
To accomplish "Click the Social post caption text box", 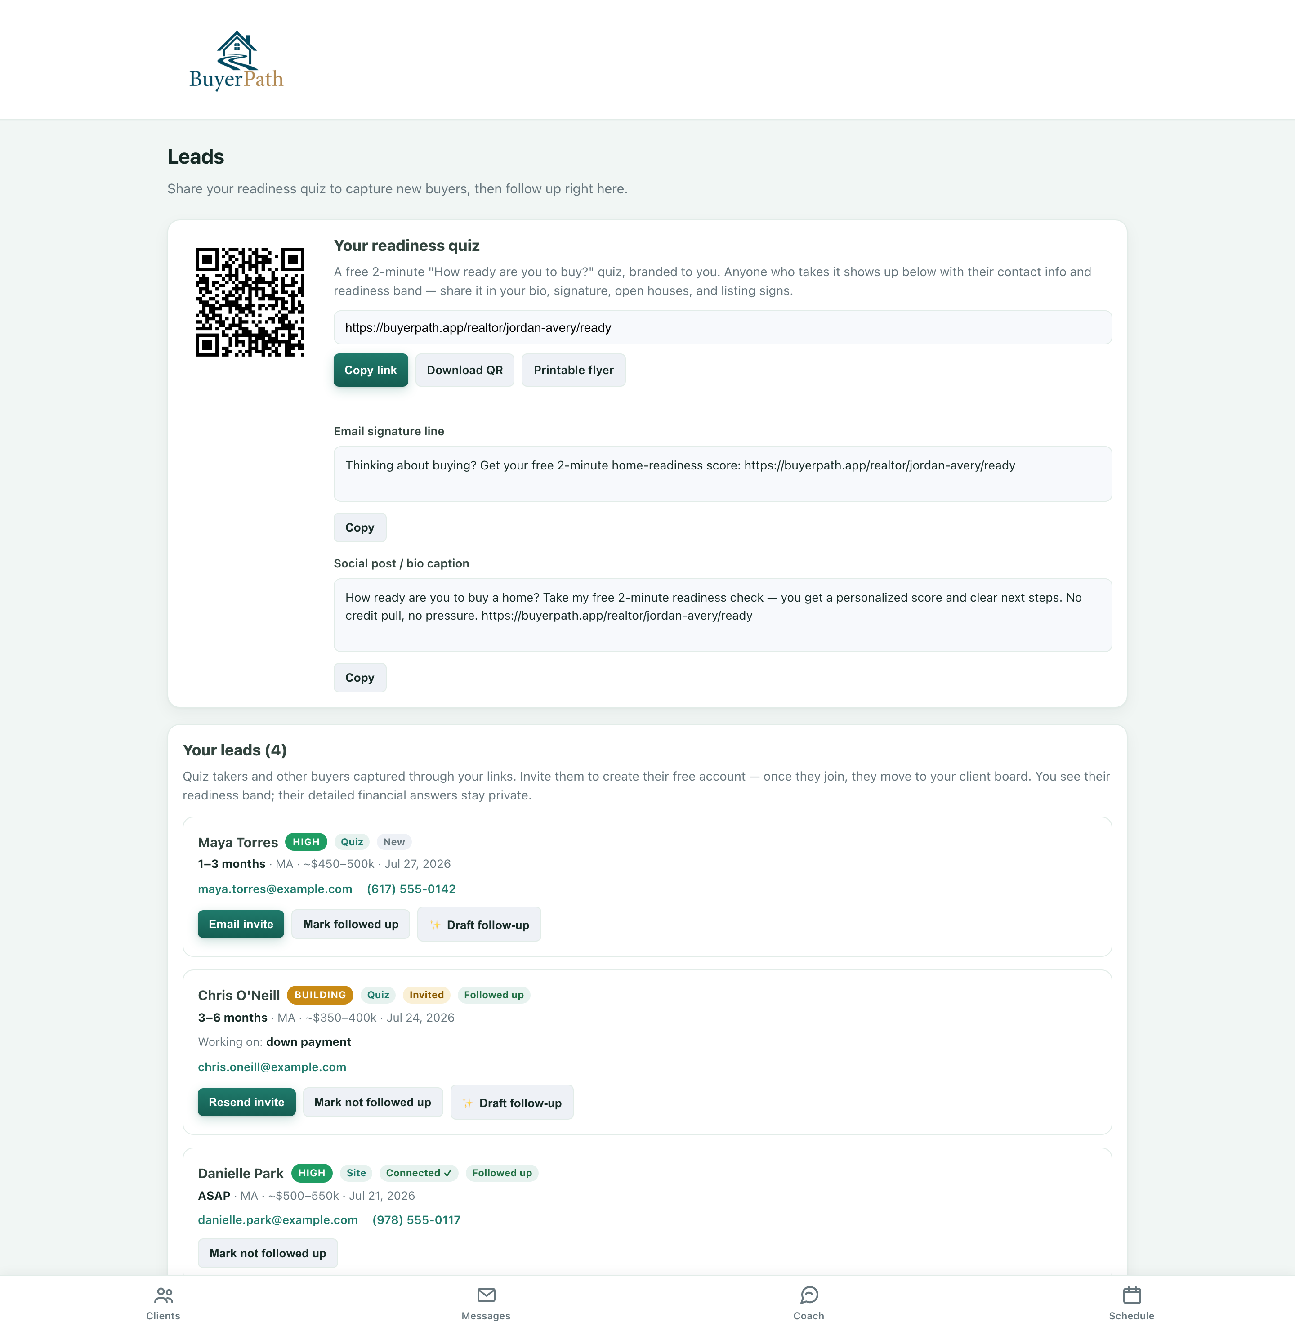I will point(722,616).
